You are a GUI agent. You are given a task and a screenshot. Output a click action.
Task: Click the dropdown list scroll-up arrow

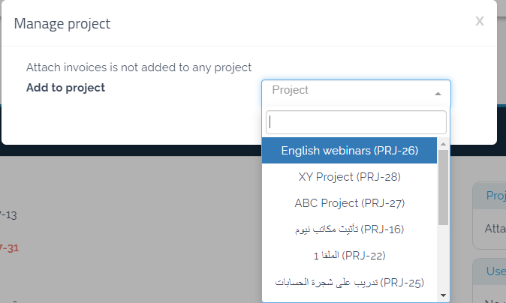443,143
